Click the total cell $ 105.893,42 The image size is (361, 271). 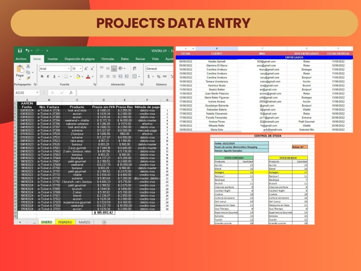click(104, 212)
